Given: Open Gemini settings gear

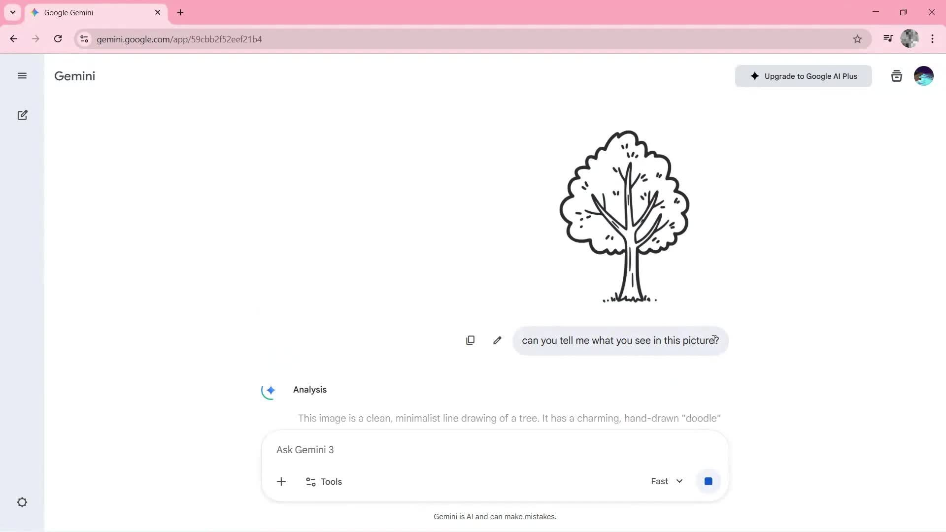Looking at the screenshot, I should [x=22, y=502].
